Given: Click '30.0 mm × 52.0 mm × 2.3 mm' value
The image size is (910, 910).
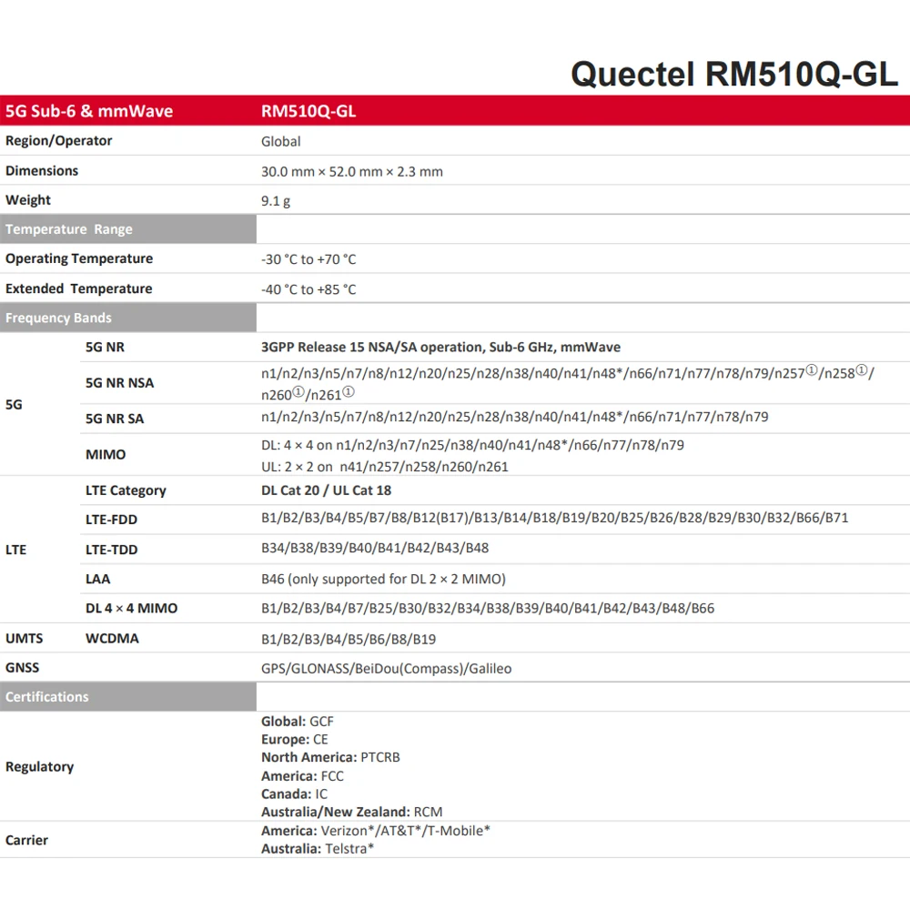Looking at the screenshot, I should coord(351,172).
